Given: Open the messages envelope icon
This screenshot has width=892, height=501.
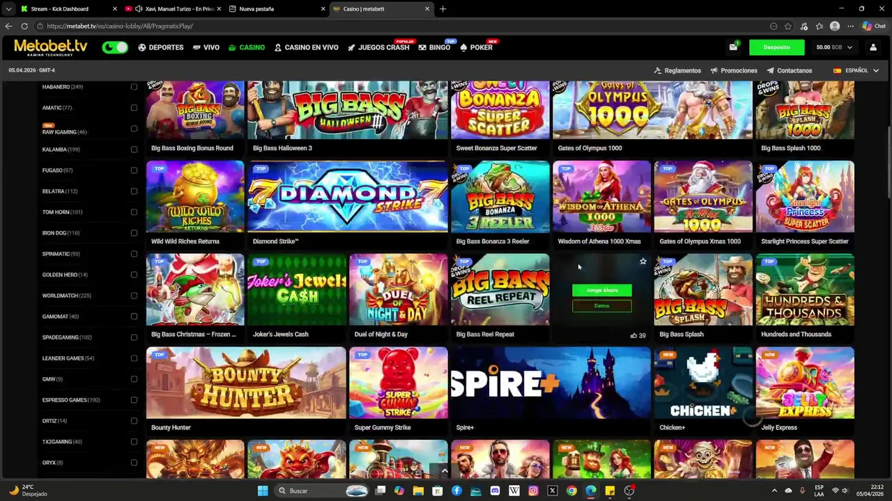Looking at the screenshot, I should (733, 47).
